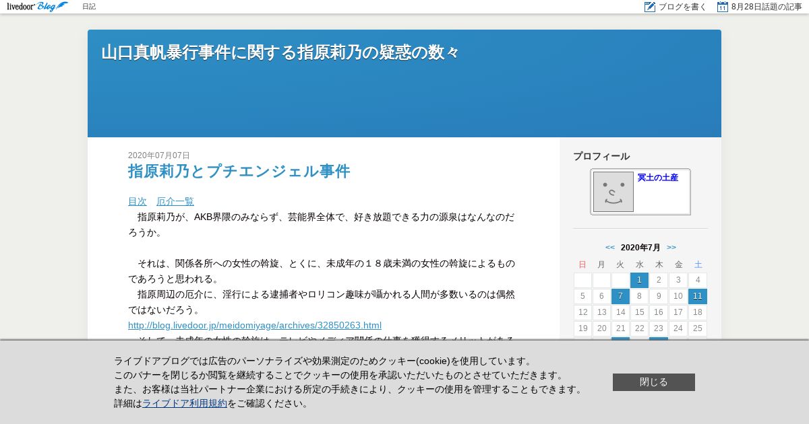This screenshot has width=809, height=424.
Task: Open the article title 指原莉乃とプチエンジェル事件
Action: pyautogui.click(x=239, y=172)
